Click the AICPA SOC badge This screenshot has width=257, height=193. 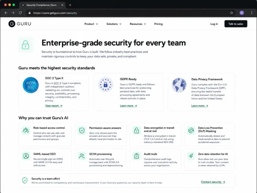[x=31, y=85]
